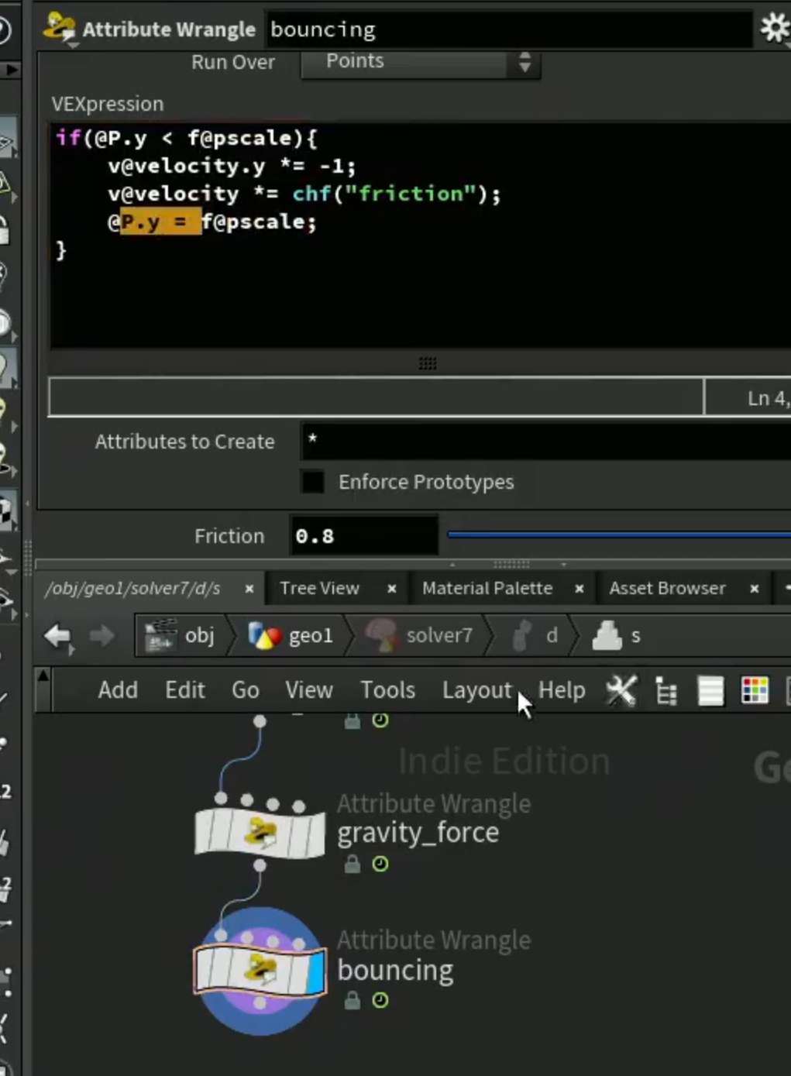Screen dimensions: 791x1076
Task: Jump to solver7 in the path bar
Action: (418, 636)
